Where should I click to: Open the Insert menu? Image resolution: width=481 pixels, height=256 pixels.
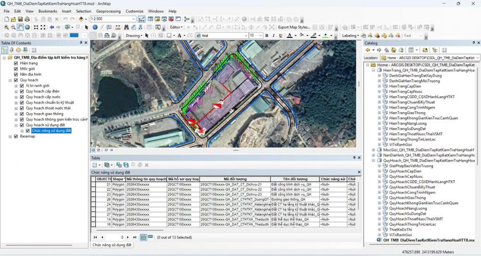click(66, 11)
